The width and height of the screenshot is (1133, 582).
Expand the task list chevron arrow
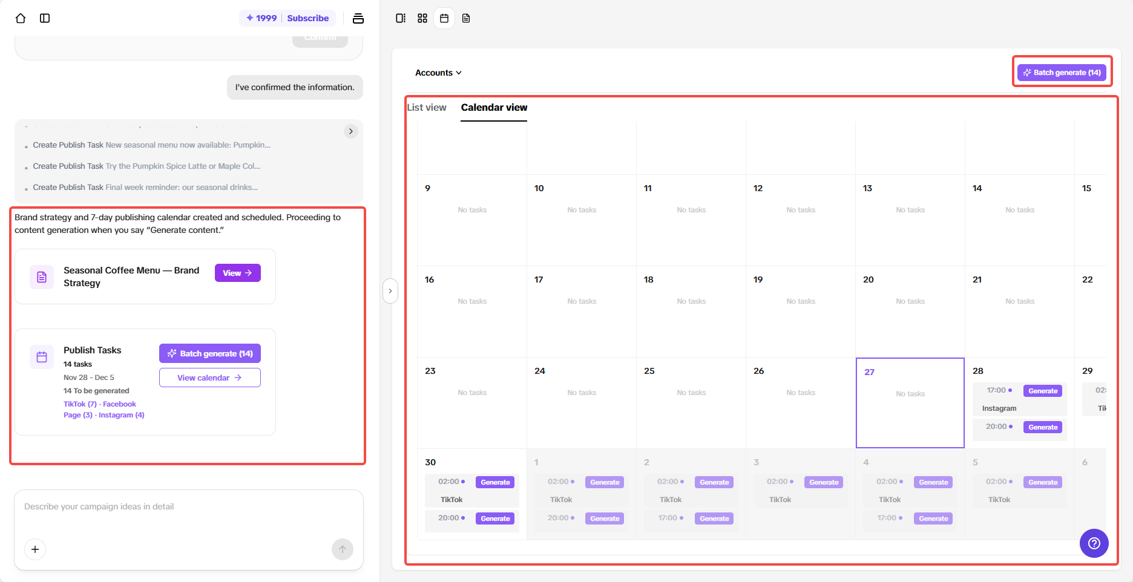click(351, 131)
